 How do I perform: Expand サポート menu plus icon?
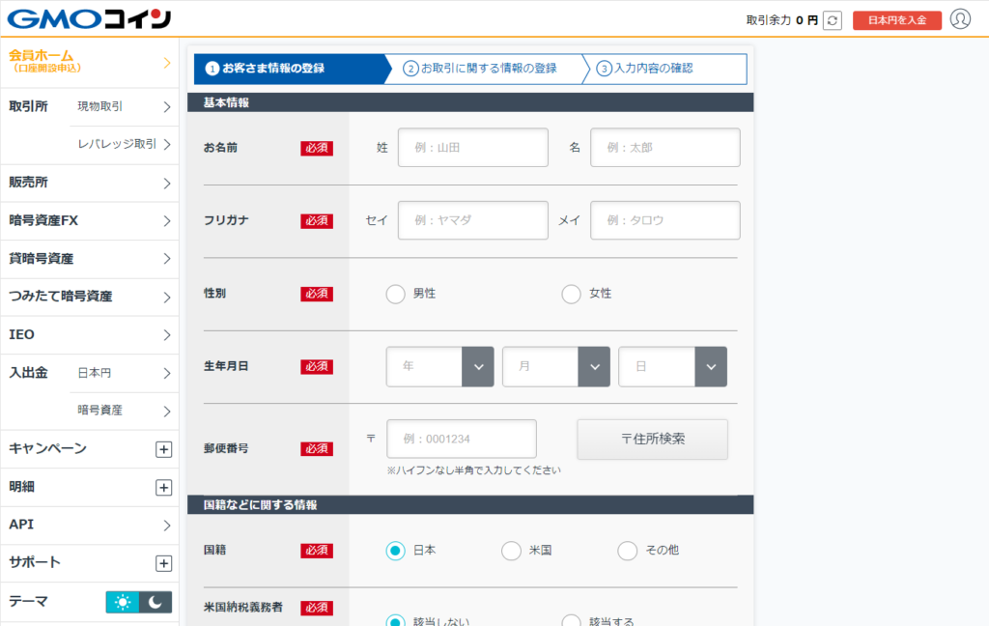point(164,563)
